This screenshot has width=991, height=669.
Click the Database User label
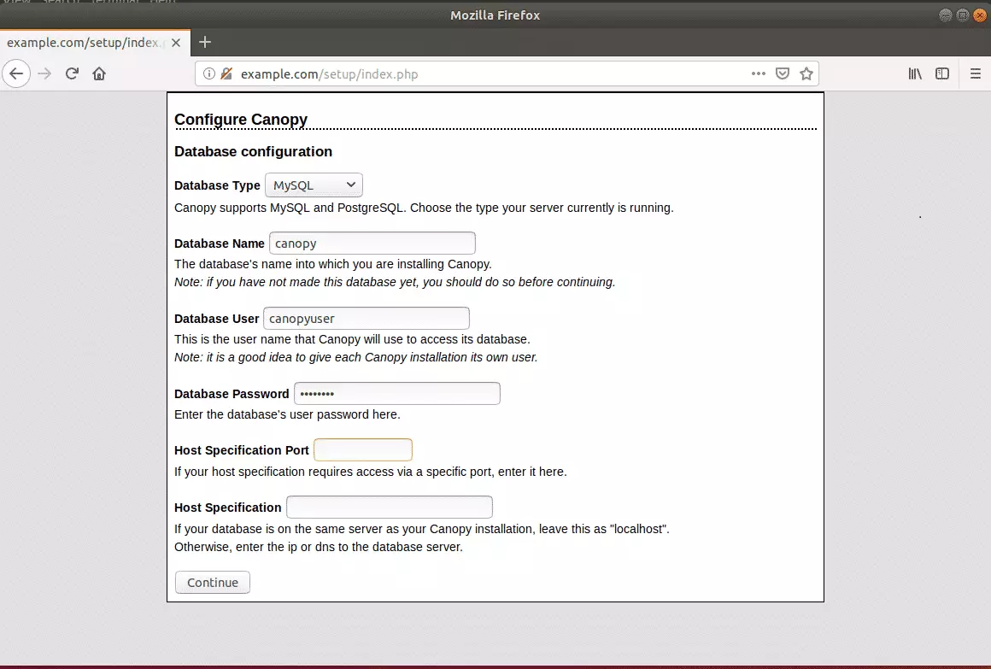(217, 319)
